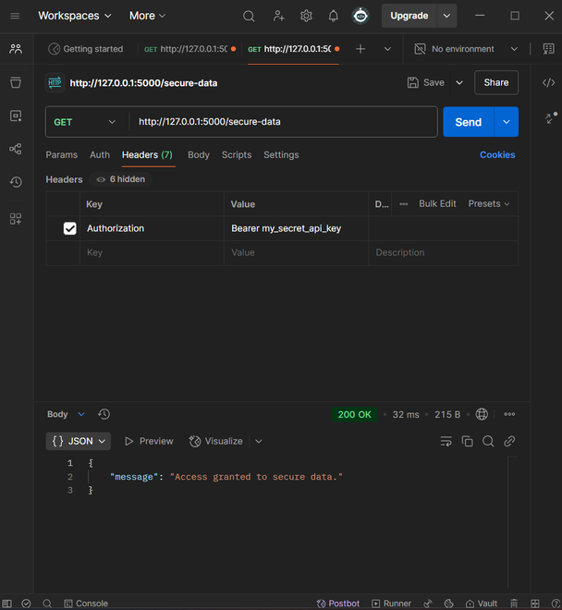
Task: Expand the No environment selector
Action: pos(467,49)
